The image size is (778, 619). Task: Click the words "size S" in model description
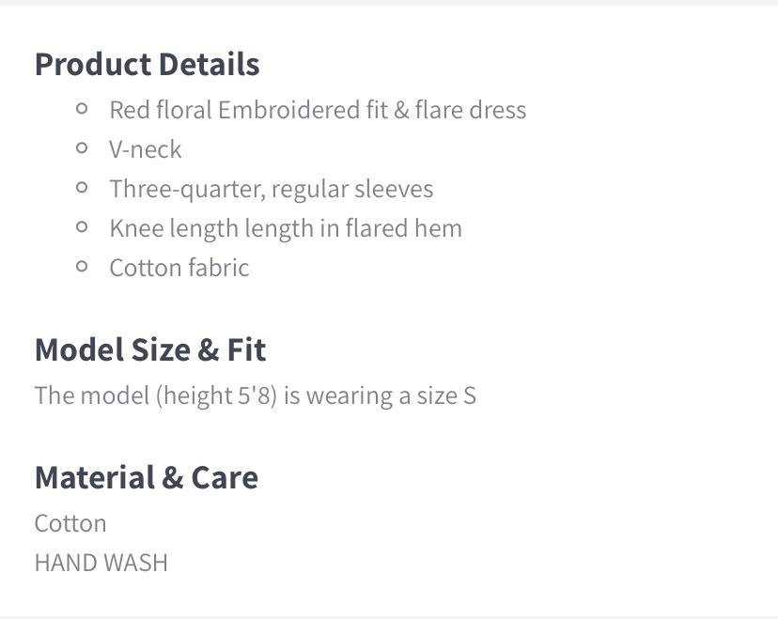446,395
